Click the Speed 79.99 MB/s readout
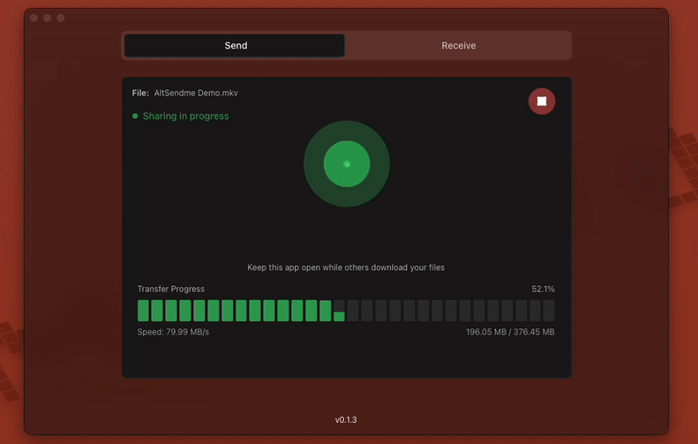Viewport: 698px width, 444px height. 173,332
